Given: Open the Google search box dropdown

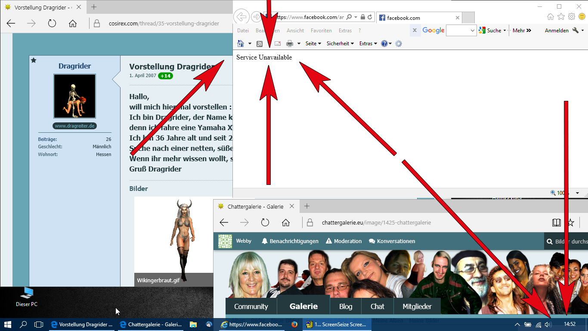Looking at the screenshot, I should [x=473, y=31].
